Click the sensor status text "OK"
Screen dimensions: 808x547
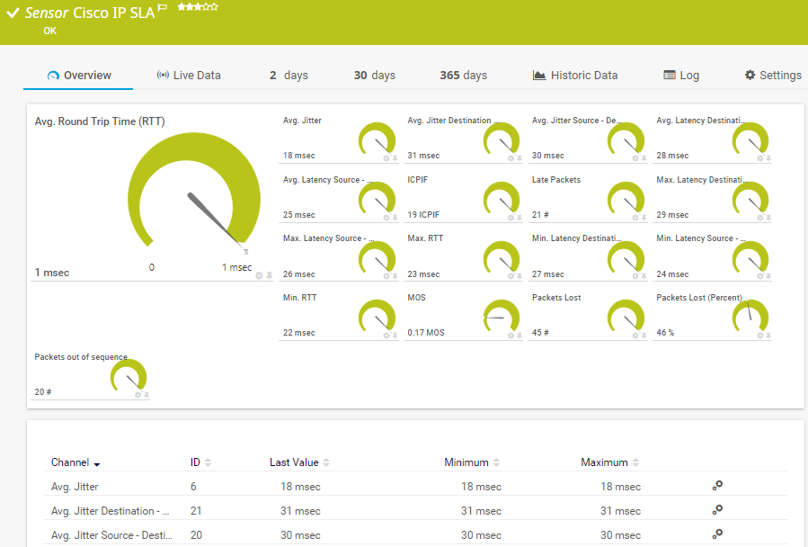click(50, 31)
